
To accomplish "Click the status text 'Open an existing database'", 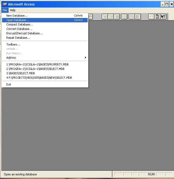I will pos(20,174).
